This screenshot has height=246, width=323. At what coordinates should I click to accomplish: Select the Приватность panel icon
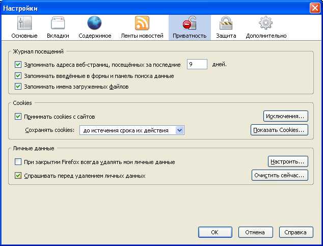click(189, 23)
